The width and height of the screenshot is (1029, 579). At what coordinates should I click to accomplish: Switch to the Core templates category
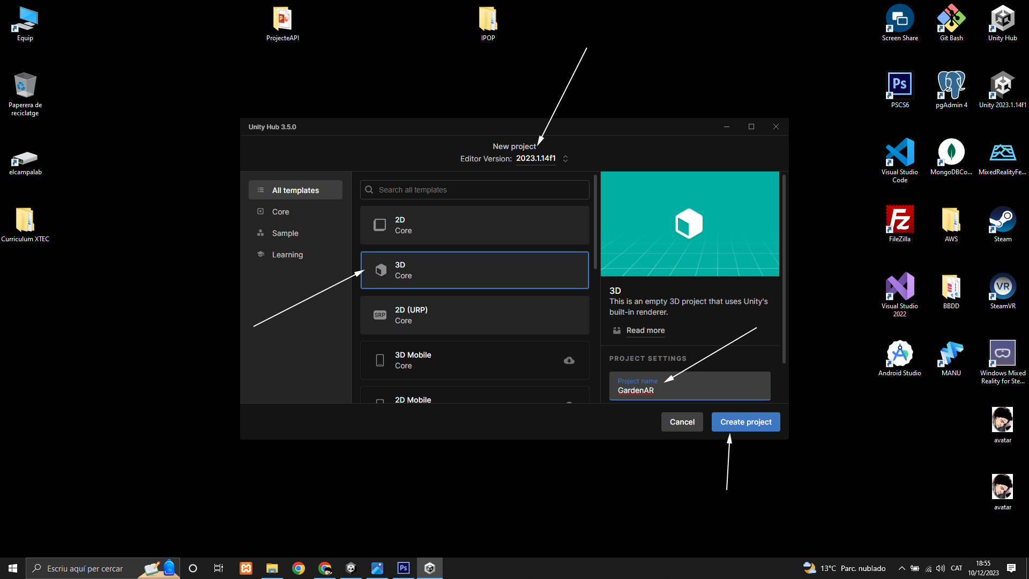(280, 212)
